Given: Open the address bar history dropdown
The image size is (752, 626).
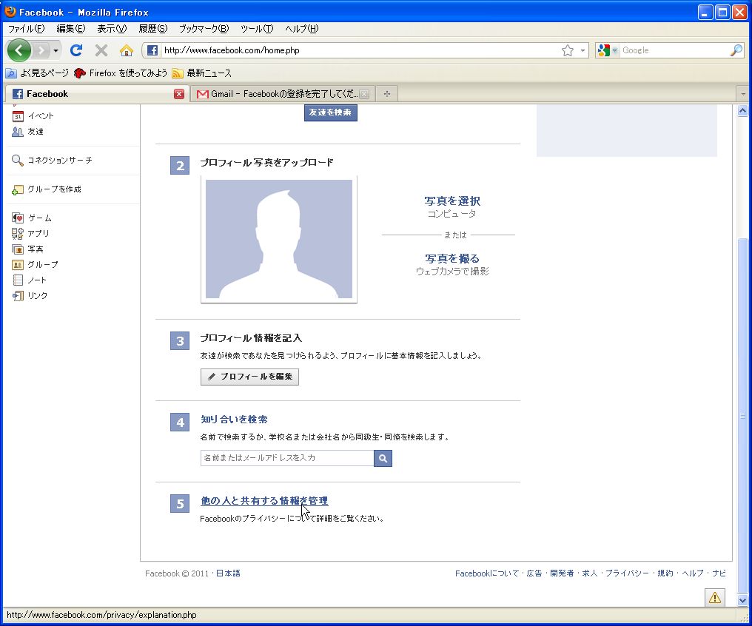Looking at the screenshot, I should pyautogui.click(x=583, y=50).
